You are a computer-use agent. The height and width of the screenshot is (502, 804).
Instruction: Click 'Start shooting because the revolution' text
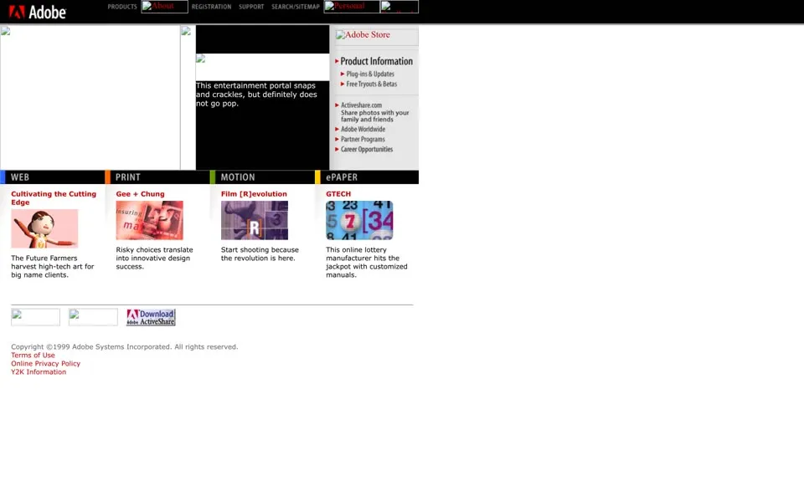260,254
